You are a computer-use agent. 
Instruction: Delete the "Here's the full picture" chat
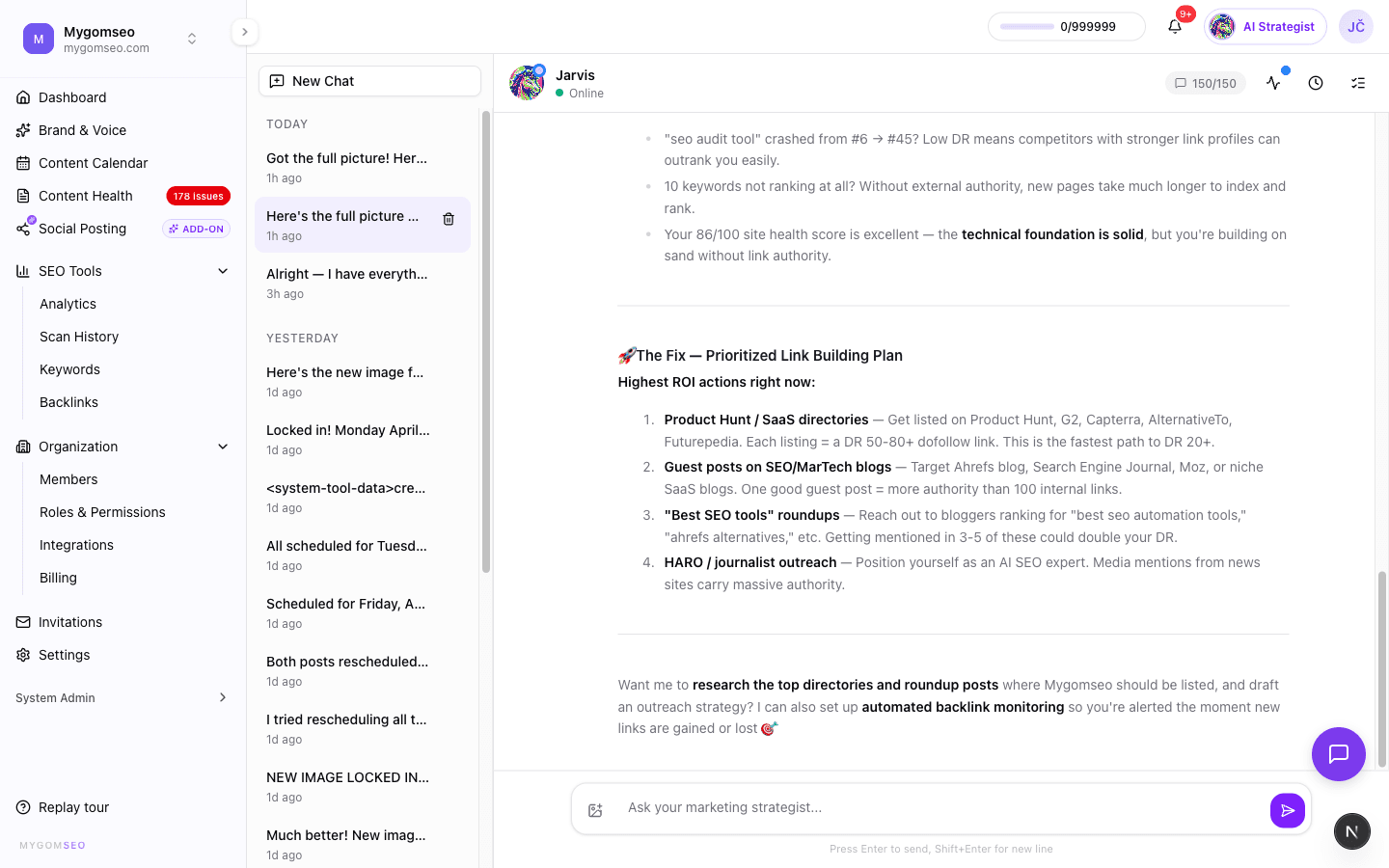click(449, 219)
